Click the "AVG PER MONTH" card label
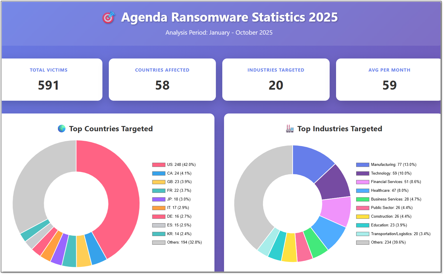The width and height of the screenshot is (444, 275). pos(389,70)
